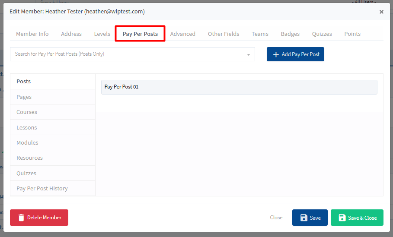Viewport: 393px width, 237px height.
Task: Click the Search for Pay Per Post field
Action: click(132, 54)
